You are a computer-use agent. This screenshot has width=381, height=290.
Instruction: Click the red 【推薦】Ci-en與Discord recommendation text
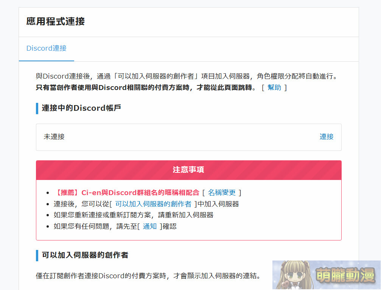point(127,192)
